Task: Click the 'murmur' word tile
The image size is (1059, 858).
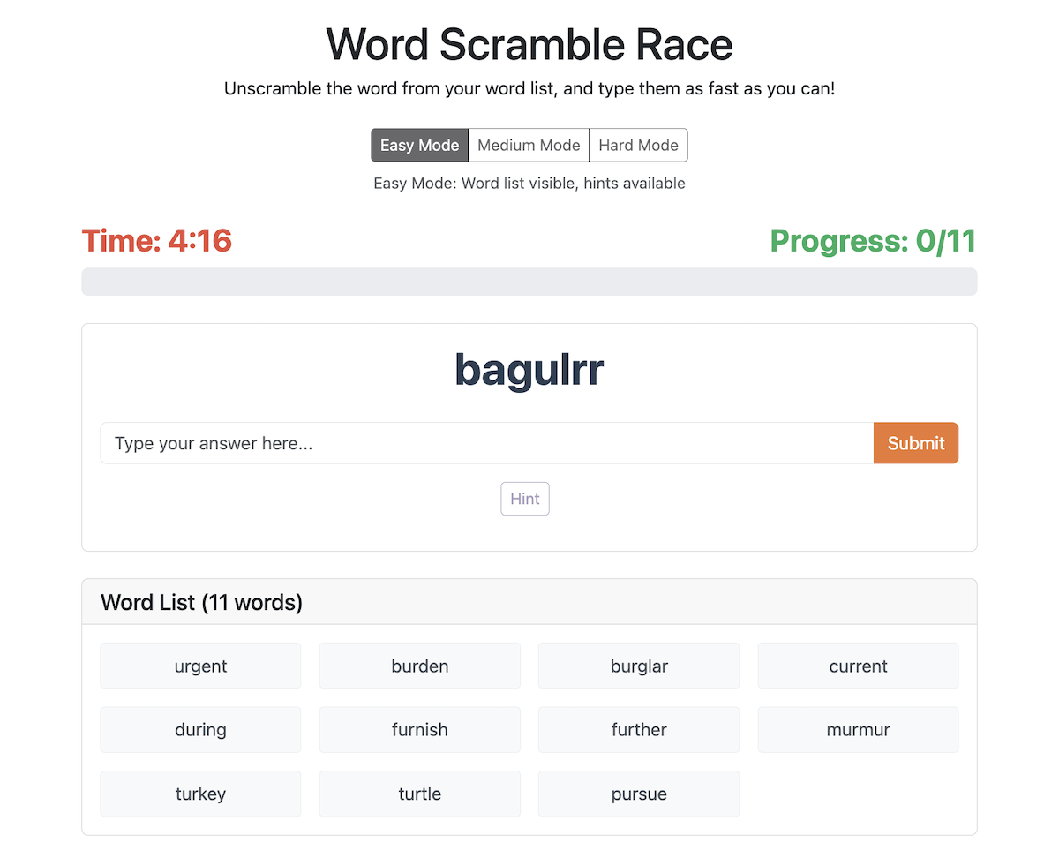Action: [858, 730]
